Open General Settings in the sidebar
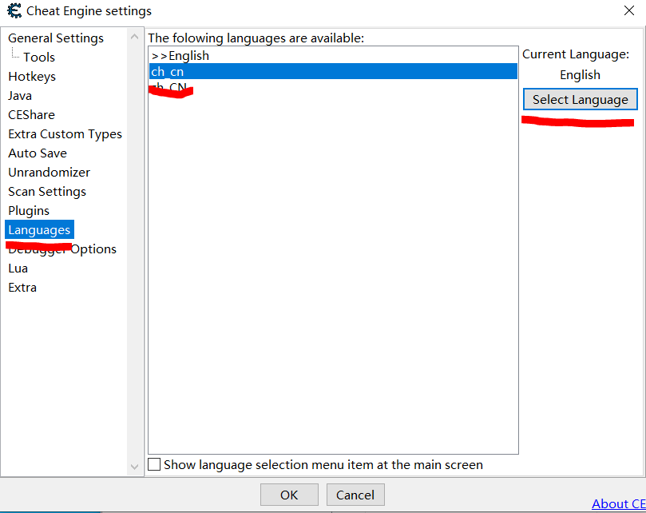This screenshot has width=646, height=513. pyautogui.click(x=56, y=38)
